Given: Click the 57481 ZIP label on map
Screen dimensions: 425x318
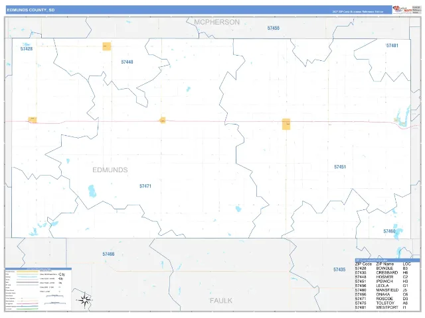Looking at the screenshot, I should click(x=392, y=46).
